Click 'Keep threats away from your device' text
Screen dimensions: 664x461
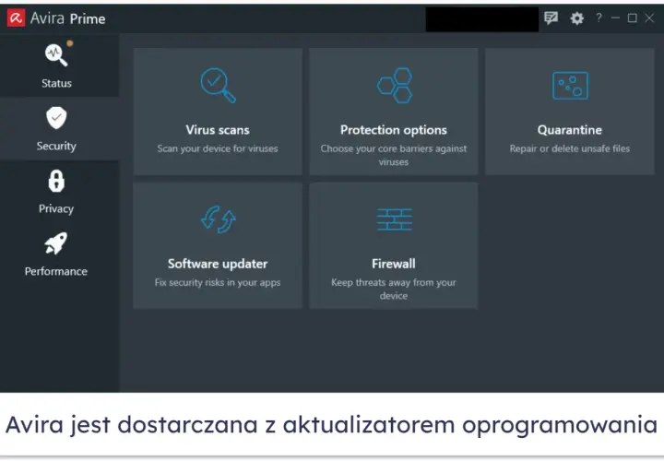[394, 290]
